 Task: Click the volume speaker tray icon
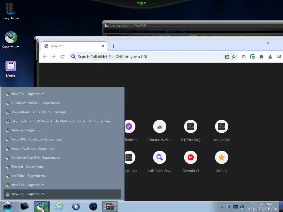[x=242, y=207]
